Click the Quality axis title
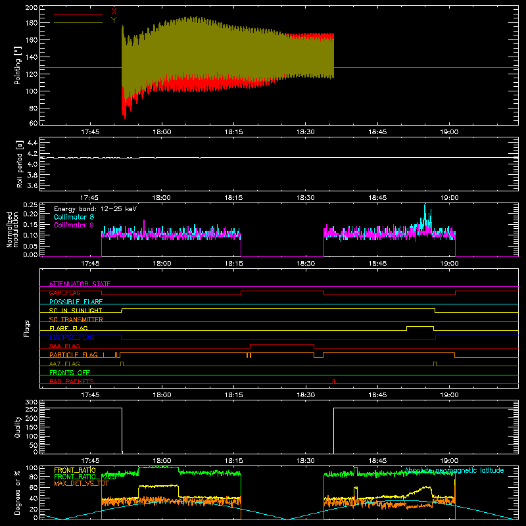 click(x=18, y=427)
